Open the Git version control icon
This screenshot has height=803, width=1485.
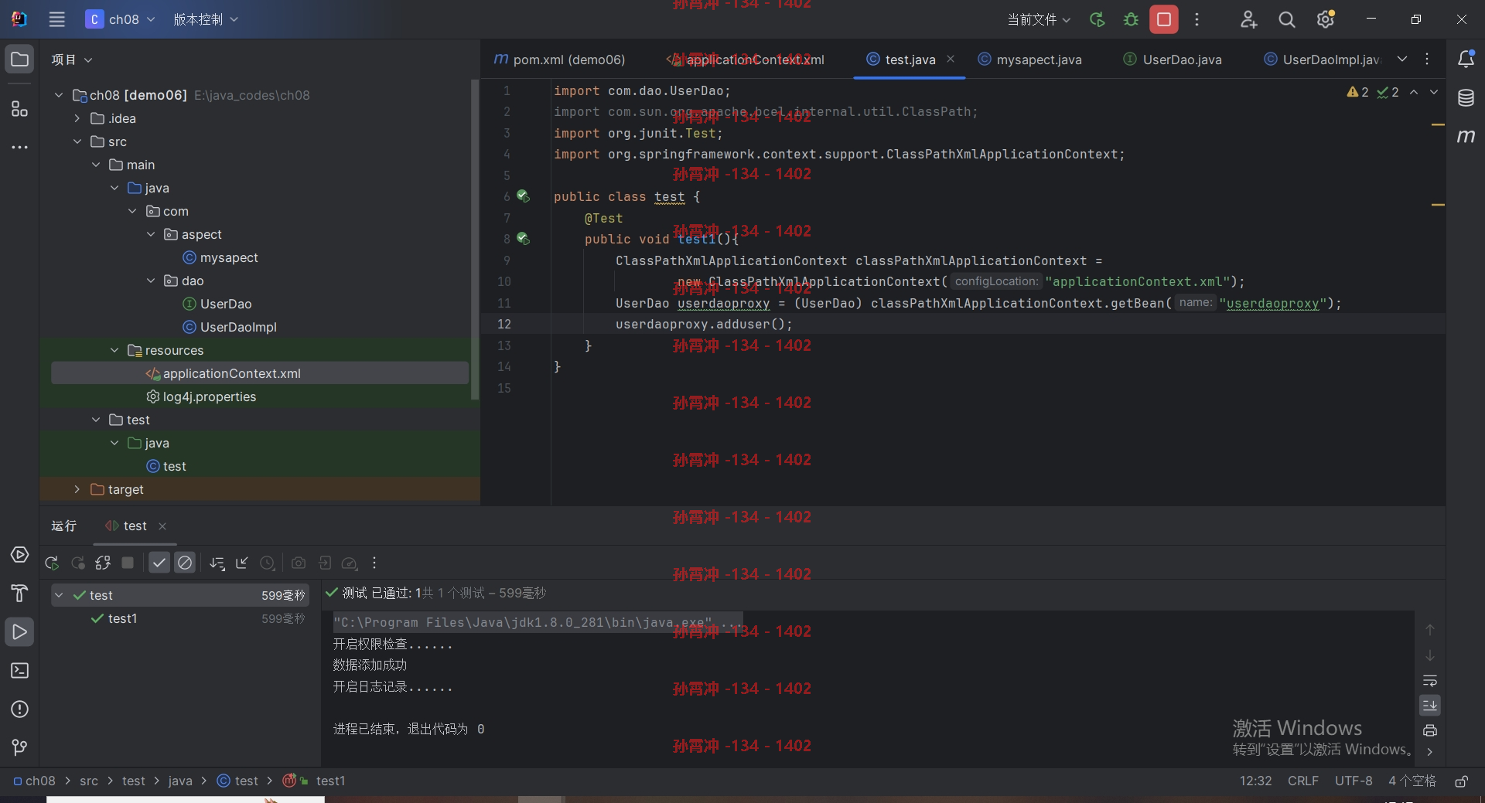pyautogui.click(x=19, y=747)
